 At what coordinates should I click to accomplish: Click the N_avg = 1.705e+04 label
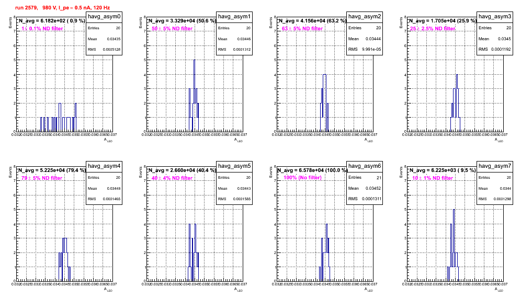pos(442,20)
